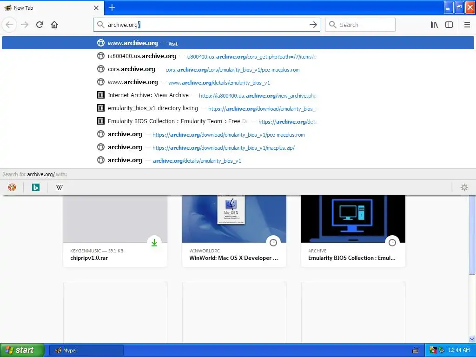The height and width of the screenshot is (357, 476).
Task: Search with DuckDuckGo engine icon
Action: pos(12,187)
